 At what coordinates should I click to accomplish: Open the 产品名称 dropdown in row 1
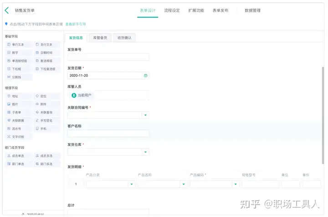(x=184, y=184)
